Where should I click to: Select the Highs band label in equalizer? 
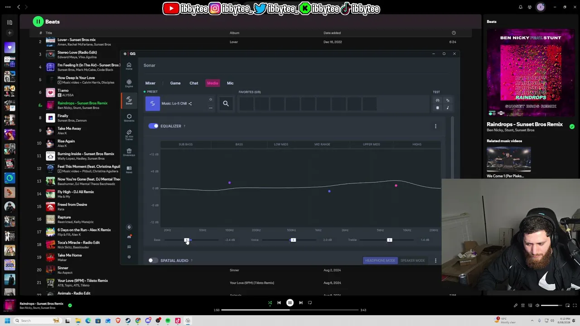tap(417, 144)
